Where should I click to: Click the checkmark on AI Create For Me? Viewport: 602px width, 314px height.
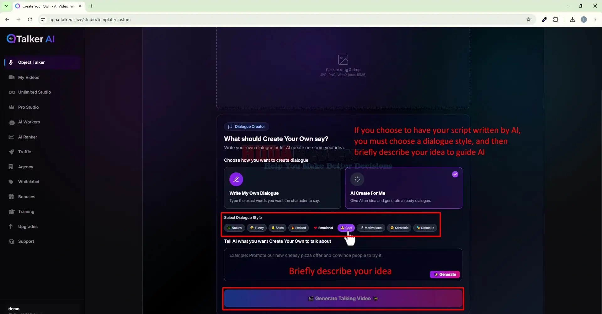point(455,174)
